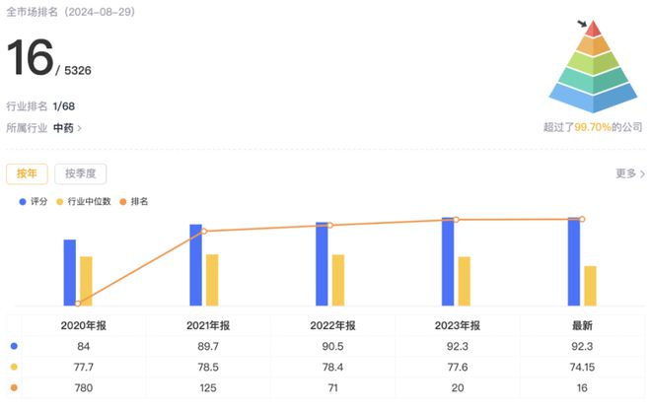Click the rank value 780
The image size is (651, 409).
tap(84, 388)
